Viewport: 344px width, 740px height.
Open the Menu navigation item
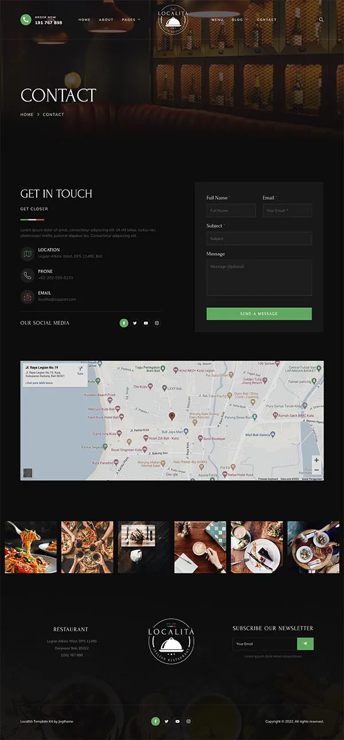[217, 20]
